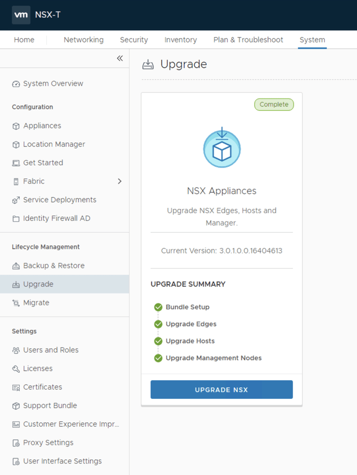The height and width of the screenshot is (475, 357).
Task: Open Users and Roles settings
Action: [x=51, y=350]
